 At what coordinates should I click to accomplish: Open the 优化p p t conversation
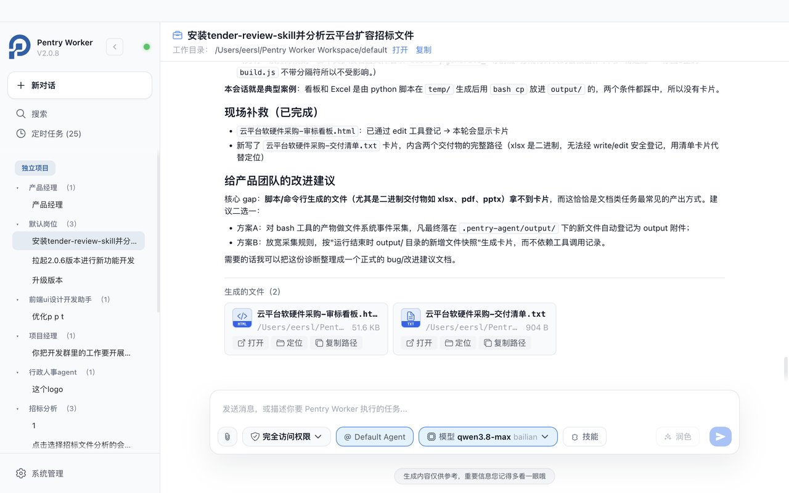(79, 317)
